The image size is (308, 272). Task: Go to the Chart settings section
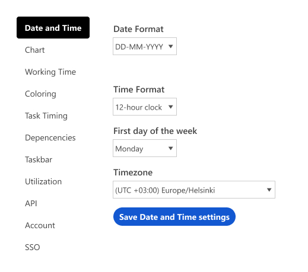coord(35,50)
